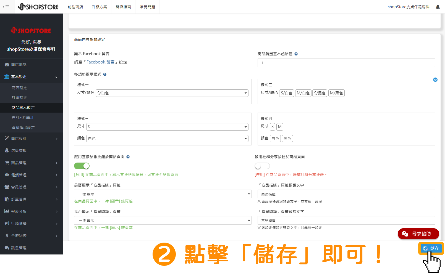The height and width of the screenshot is (276, 445).
Task: Click the 促銷管理 promotions icon
Action: click(7, 175)
